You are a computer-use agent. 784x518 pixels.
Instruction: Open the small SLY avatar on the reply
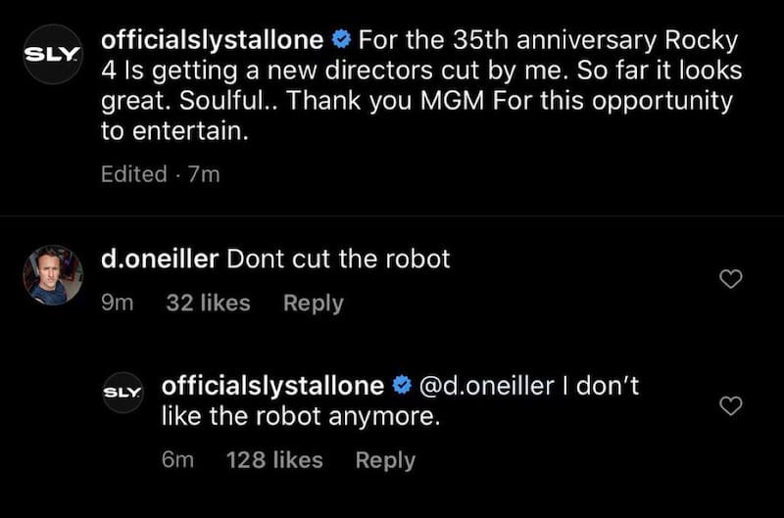[123, 390]
